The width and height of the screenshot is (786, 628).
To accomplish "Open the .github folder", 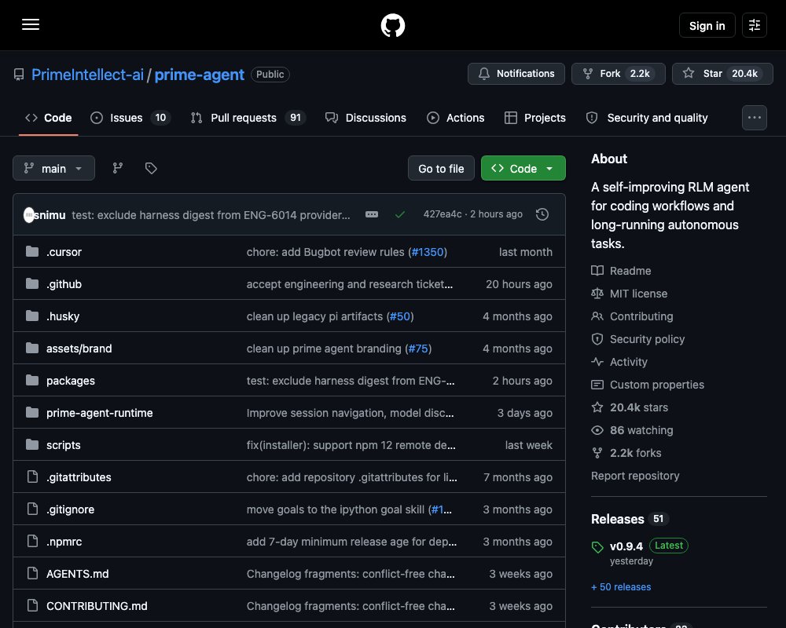I will click(x=64, y=284).
